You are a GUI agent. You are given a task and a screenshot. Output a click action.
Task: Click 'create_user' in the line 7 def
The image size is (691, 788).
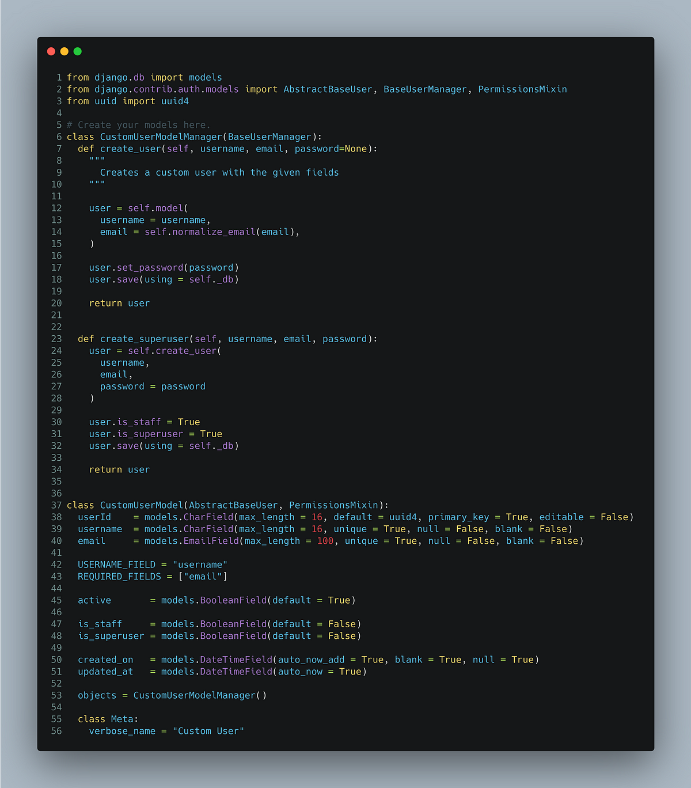tap(131, 149)
